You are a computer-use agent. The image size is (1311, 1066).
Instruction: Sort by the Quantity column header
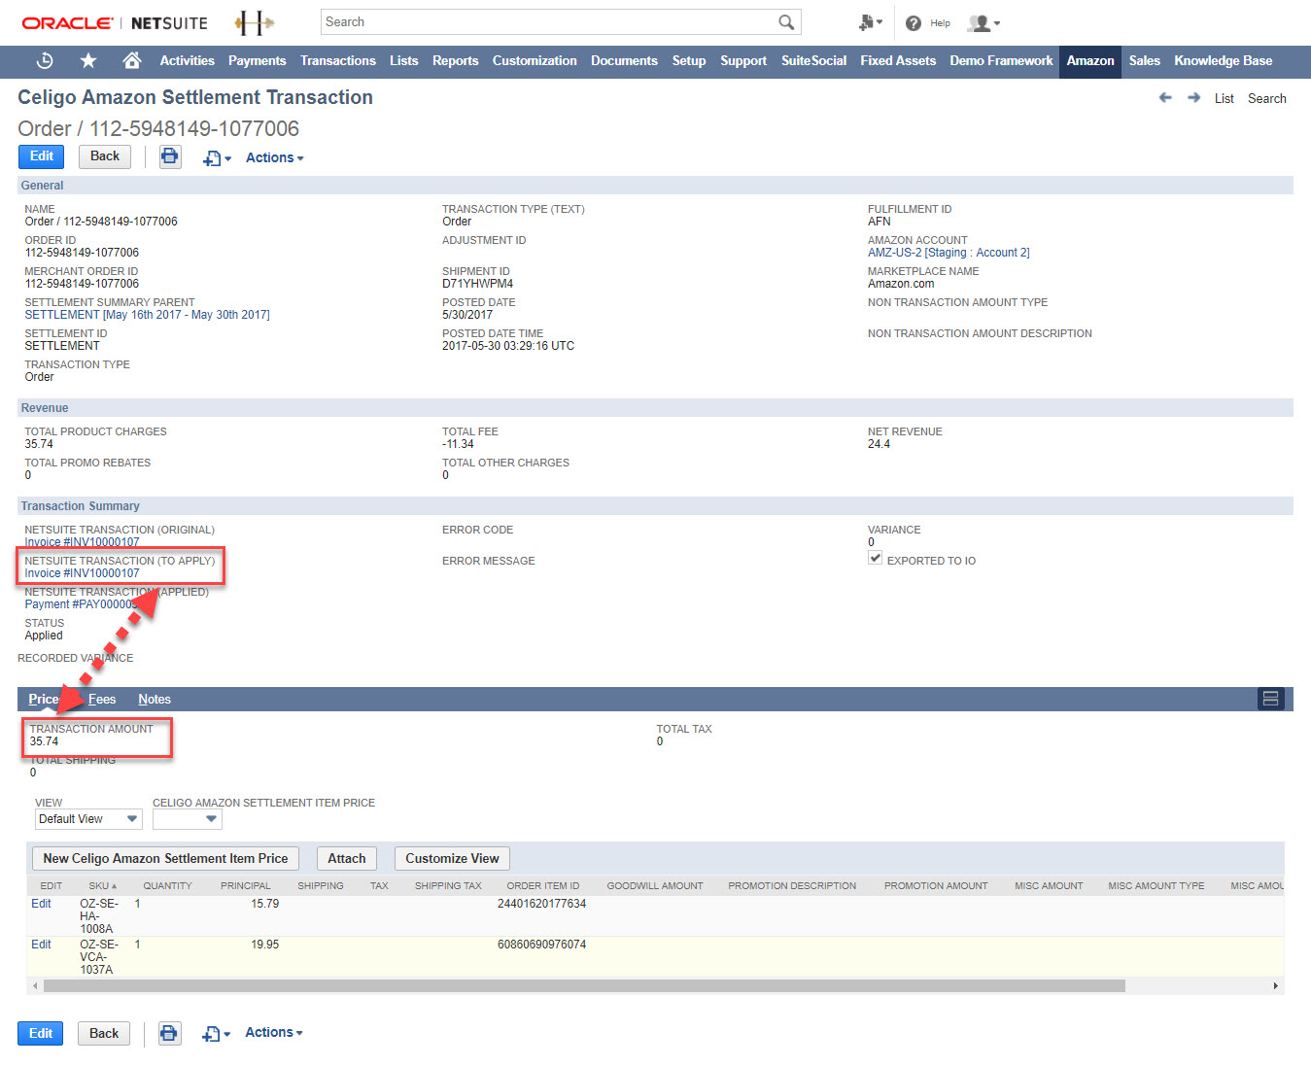pyautogui.click(x=167, y=885)
